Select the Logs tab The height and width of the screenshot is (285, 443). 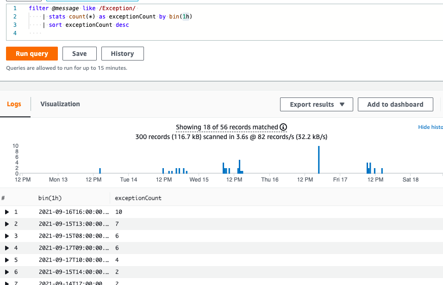(x=14, y=104)
